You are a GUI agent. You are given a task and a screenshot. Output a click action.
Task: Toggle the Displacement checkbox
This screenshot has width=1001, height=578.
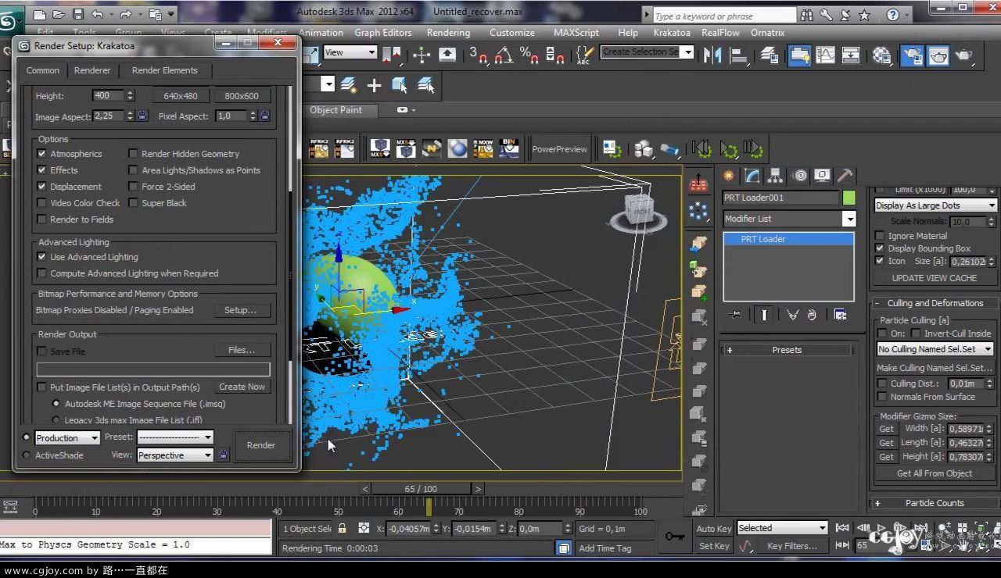(42, 187)
